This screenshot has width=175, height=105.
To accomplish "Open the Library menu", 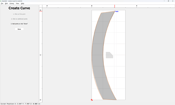I will pyautogui.click(x=12, y=4).
